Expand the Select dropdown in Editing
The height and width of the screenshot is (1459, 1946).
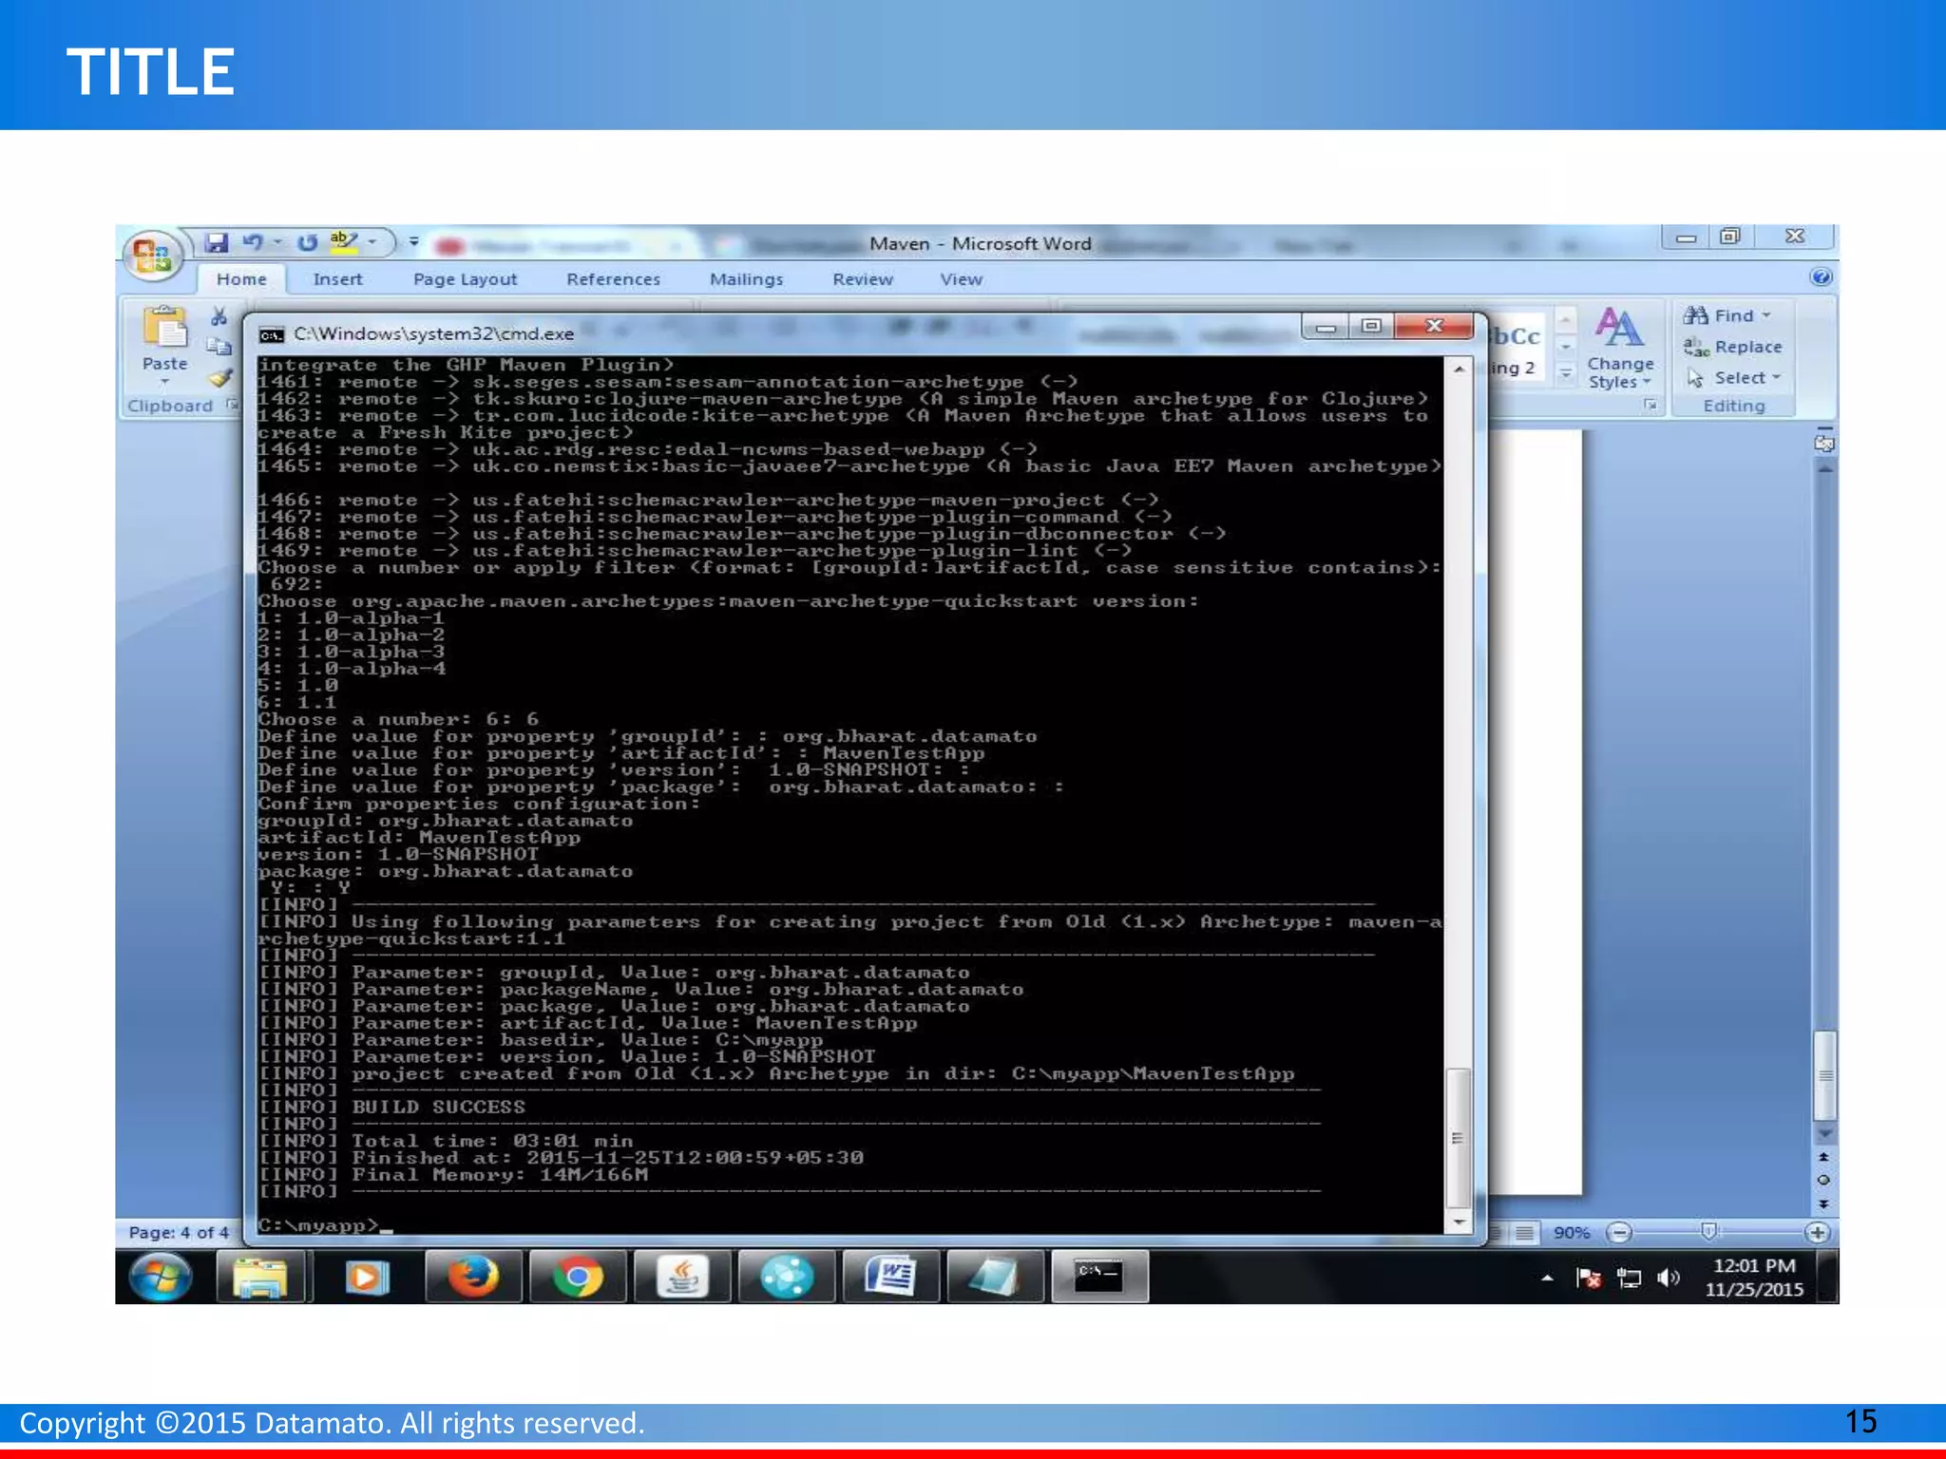[1776, 378]
